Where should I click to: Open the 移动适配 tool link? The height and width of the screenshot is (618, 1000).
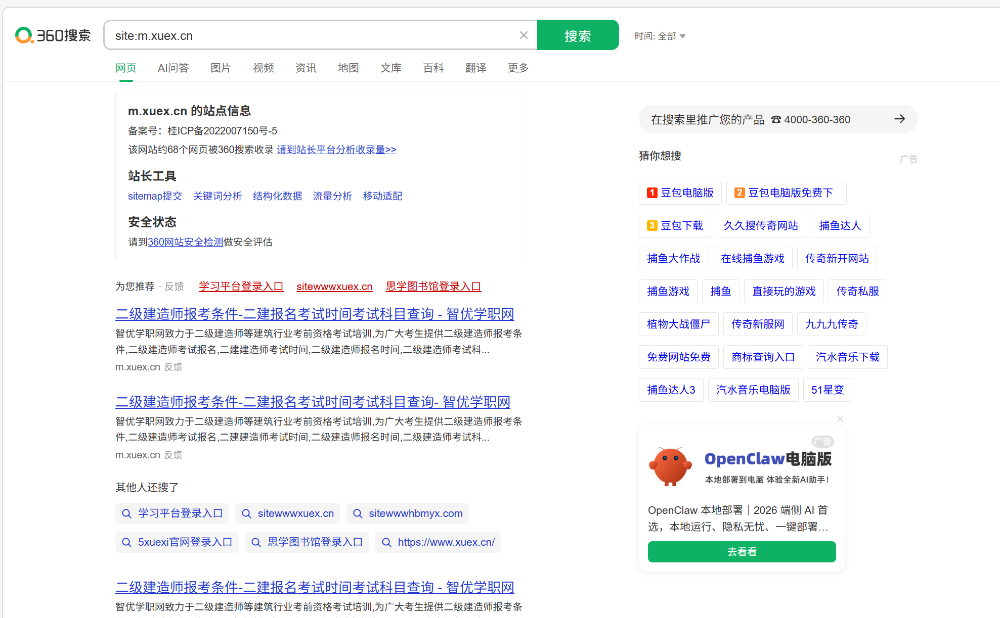click(382, 196)
